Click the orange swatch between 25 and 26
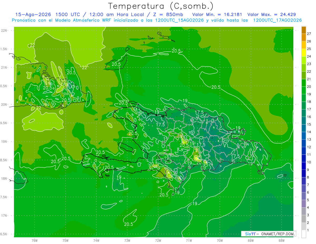The width and height of the screenshot is (316, 244). pyautogui.click(x=304, y=45)
